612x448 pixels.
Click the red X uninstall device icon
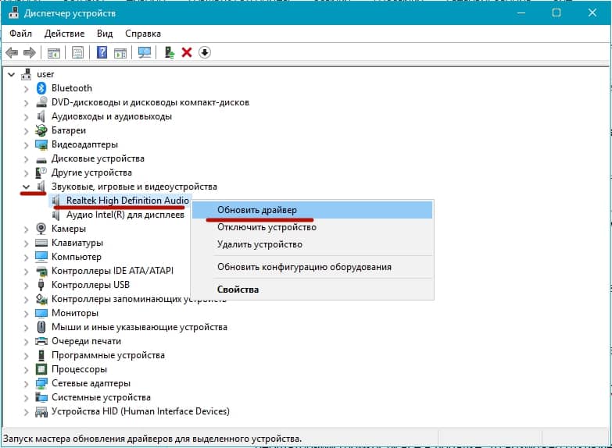coord(187,52)
